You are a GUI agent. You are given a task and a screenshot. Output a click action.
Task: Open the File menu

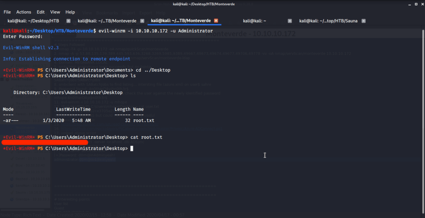(7, 12)
